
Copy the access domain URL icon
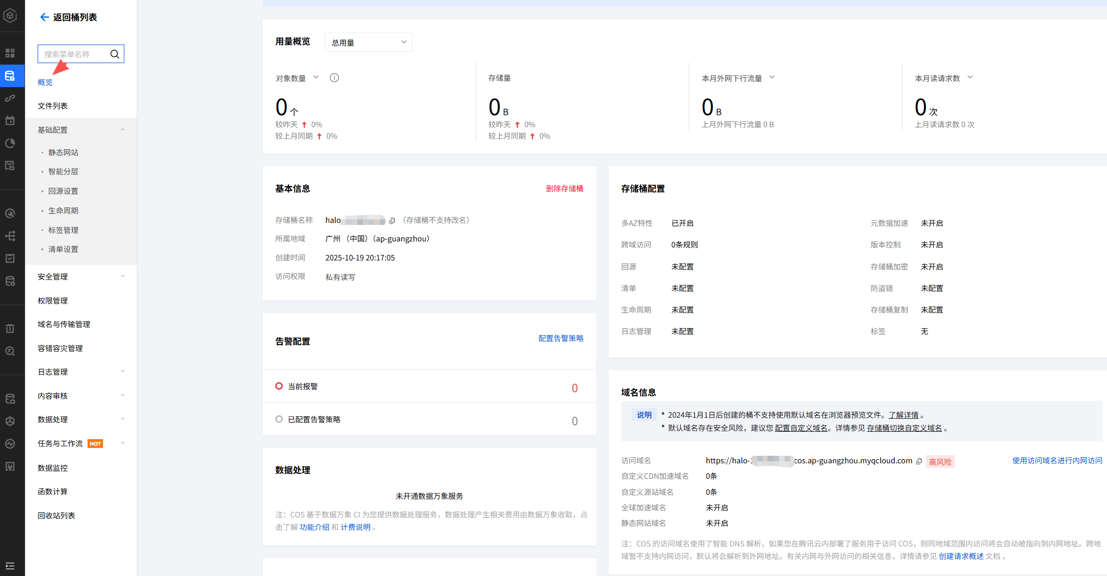point(919,461)
